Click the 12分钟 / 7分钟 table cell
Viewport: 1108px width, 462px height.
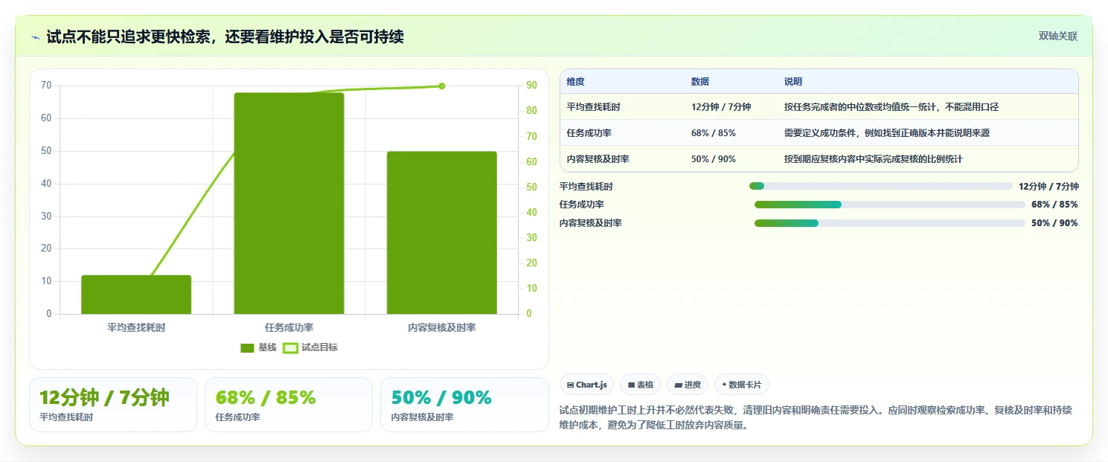[x=721, y=107]
